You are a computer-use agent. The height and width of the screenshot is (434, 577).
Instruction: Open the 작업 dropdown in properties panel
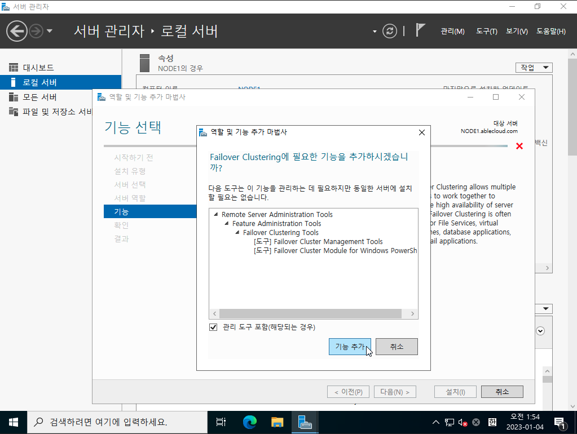pyautogui.click(x=534, y=68)
